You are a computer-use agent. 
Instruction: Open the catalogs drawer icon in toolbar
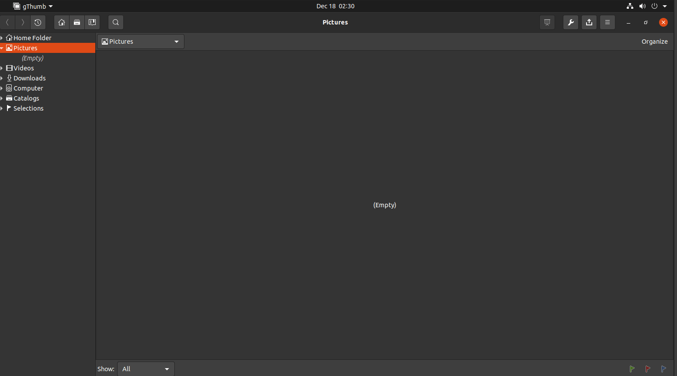point(77,22)
